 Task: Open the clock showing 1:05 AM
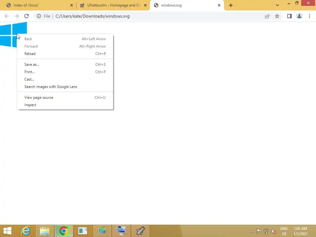pos(300,231)
